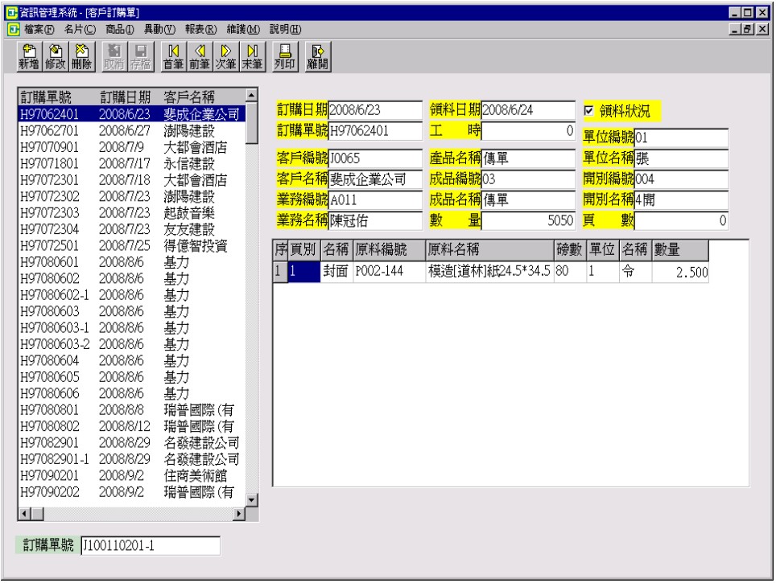The height and width of the screenshot is (583, 776).
Task: Click the 客戶編號 field showing J0065
Action: (x=375, y=158)
